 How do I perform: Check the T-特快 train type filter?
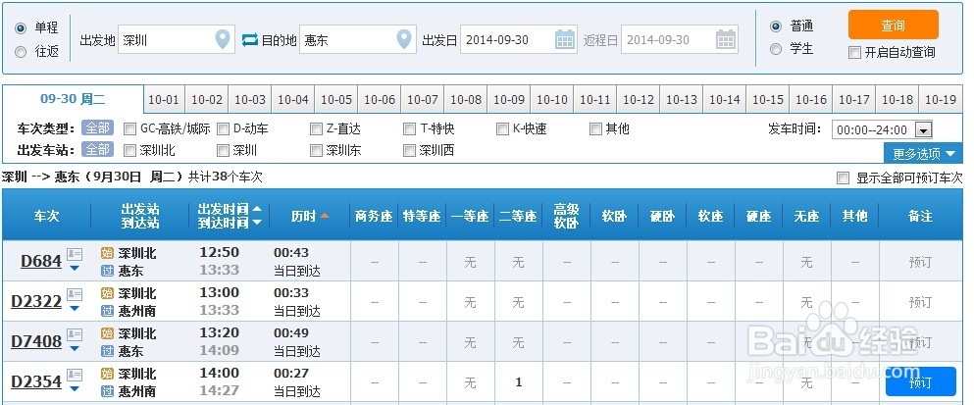click(409, 129)
